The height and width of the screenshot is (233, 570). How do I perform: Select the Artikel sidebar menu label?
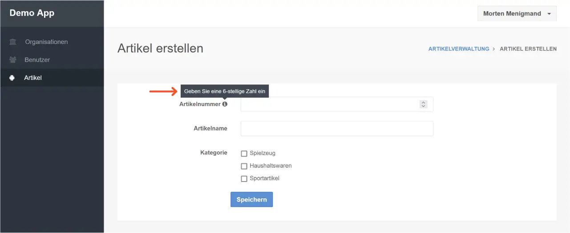coord(33,78)
